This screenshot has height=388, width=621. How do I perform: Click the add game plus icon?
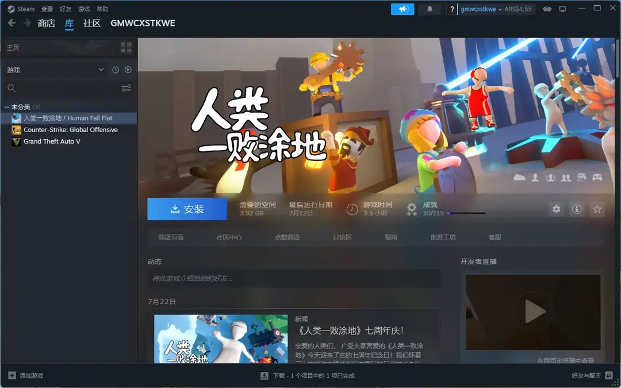12,375
